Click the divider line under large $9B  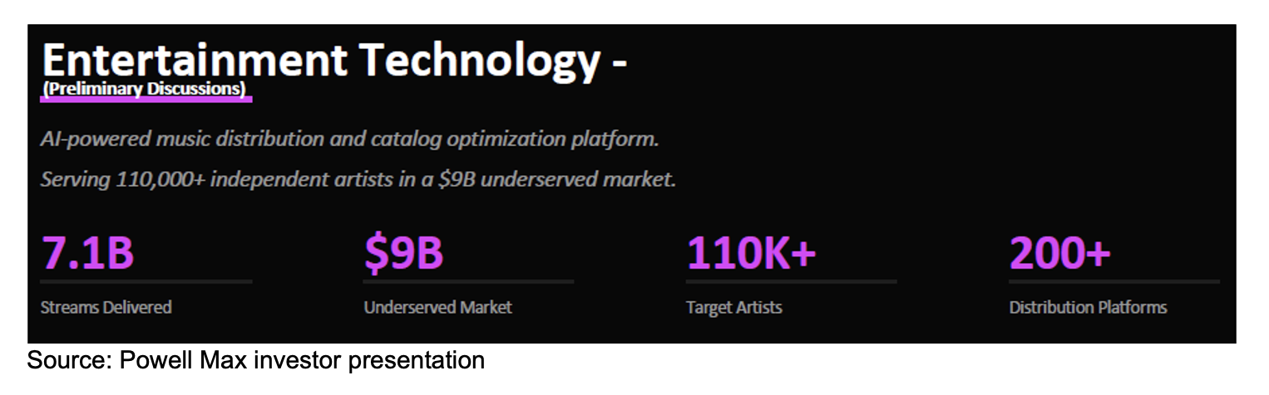[468, 282]
